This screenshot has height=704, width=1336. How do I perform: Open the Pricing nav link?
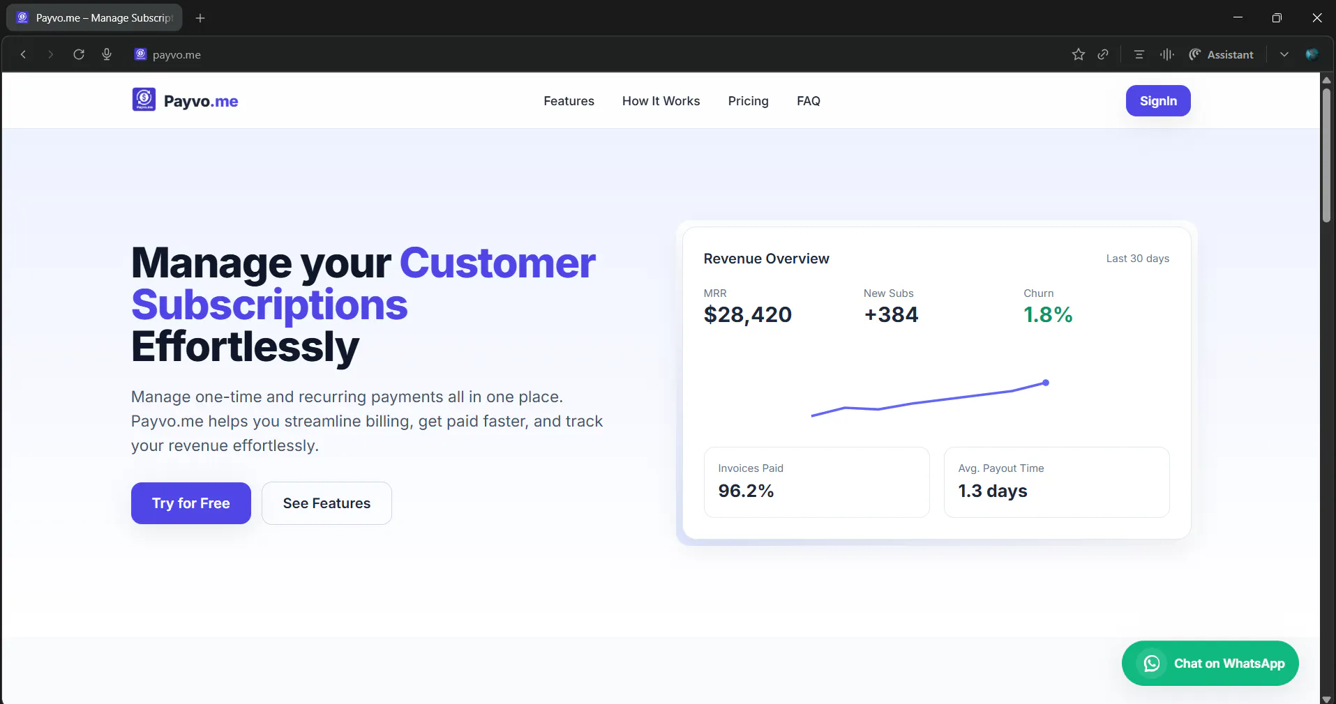[x=749, y=101]
